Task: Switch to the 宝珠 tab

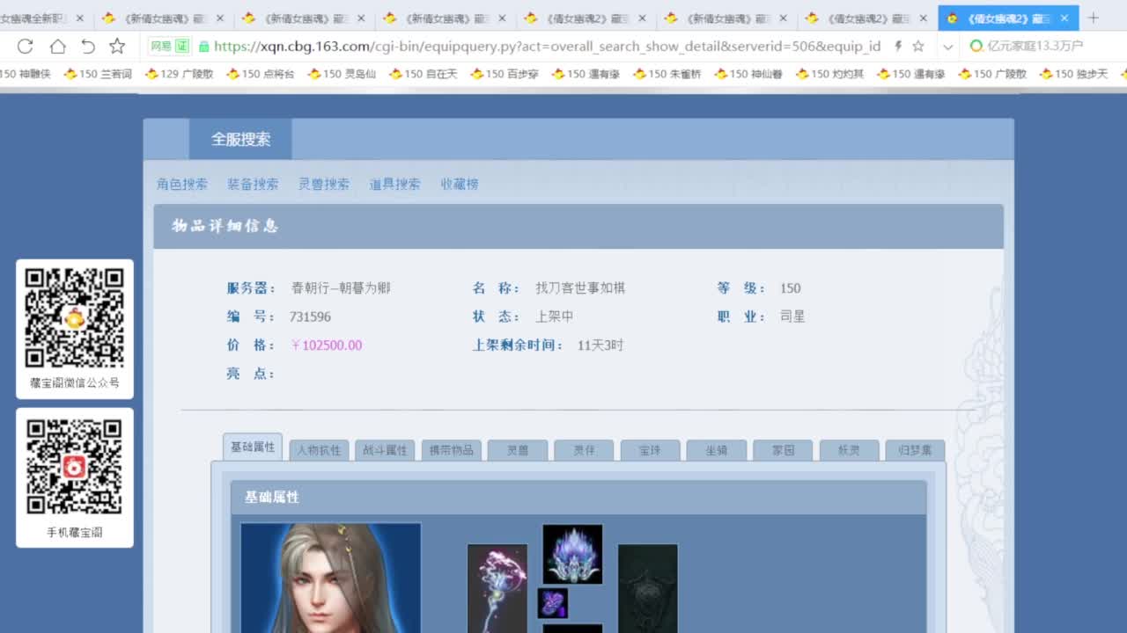Action: tap(651, 450)
